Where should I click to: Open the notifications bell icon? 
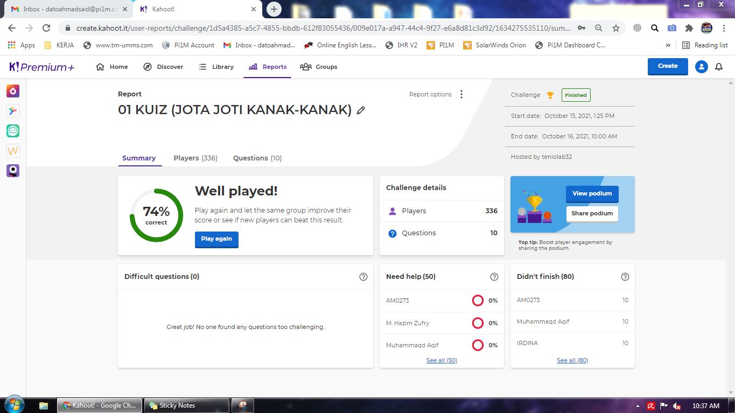coord(718,67)
